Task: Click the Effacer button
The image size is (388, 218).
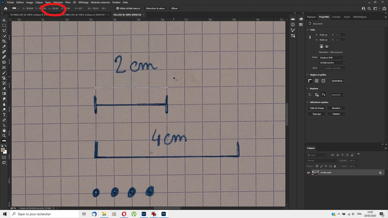Action: [x=175, y=9]
